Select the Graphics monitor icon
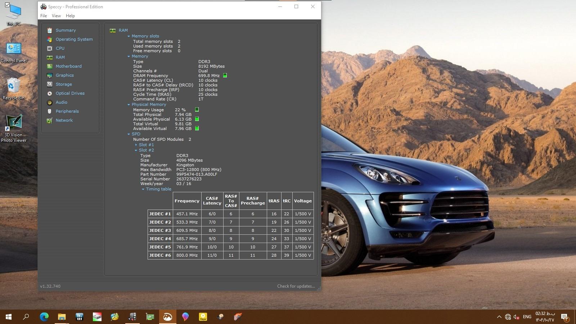 [x=50, y=75]
